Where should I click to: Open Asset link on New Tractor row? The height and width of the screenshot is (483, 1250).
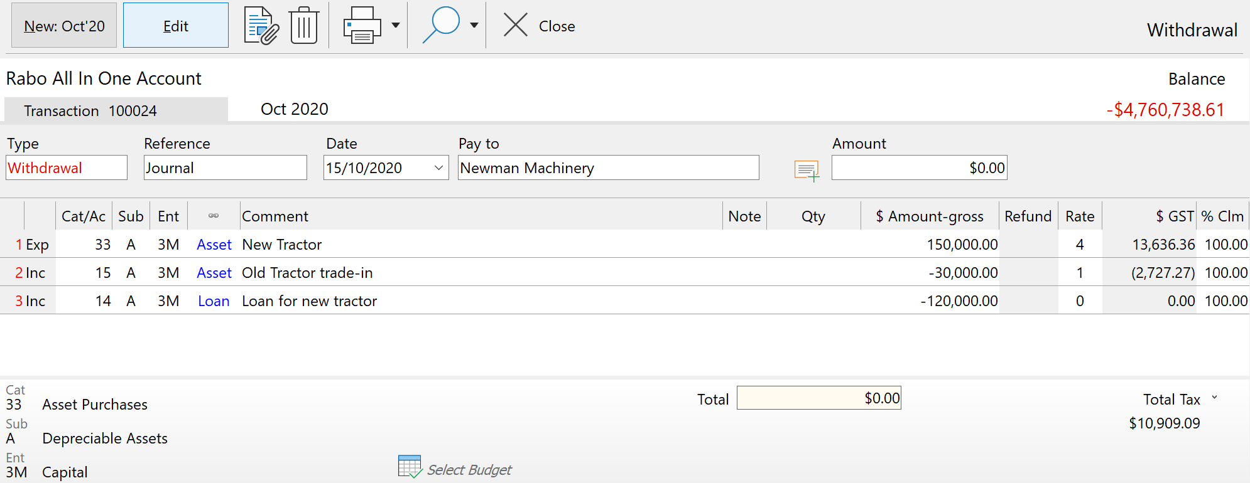point(214,245)
